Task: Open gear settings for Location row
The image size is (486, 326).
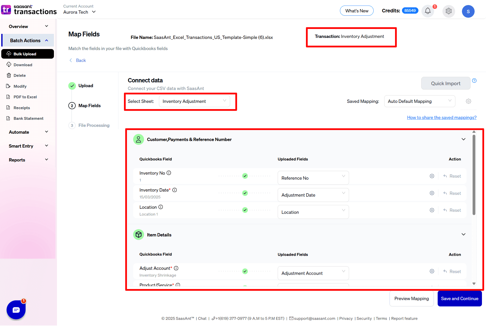Action: pyautogui.click(x=432, y=210)
